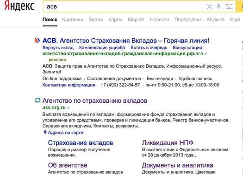243x175 pixels.
Task: Click the On-line поддержка text
Action: (x=62, y=78)
